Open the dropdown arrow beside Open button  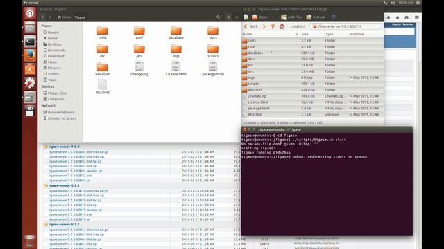[x=273, y=17]
